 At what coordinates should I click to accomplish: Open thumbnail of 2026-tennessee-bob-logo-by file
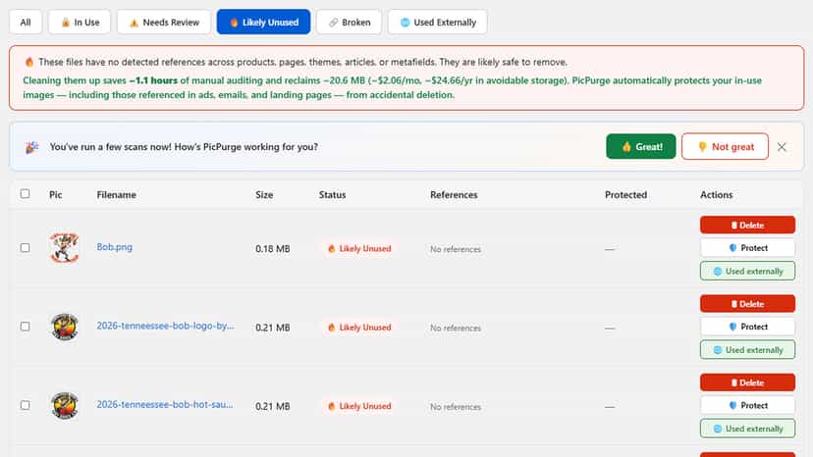point(64,327)
